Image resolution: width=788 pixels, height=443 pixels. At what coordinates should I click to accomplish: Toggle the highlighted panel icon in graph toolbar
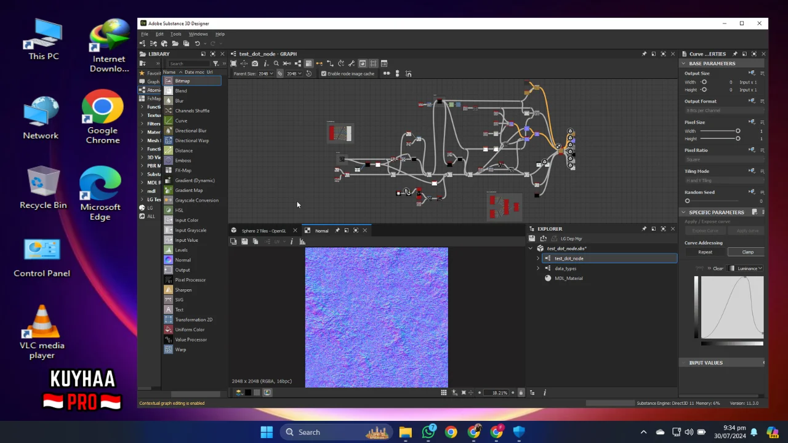coord(308,63)
